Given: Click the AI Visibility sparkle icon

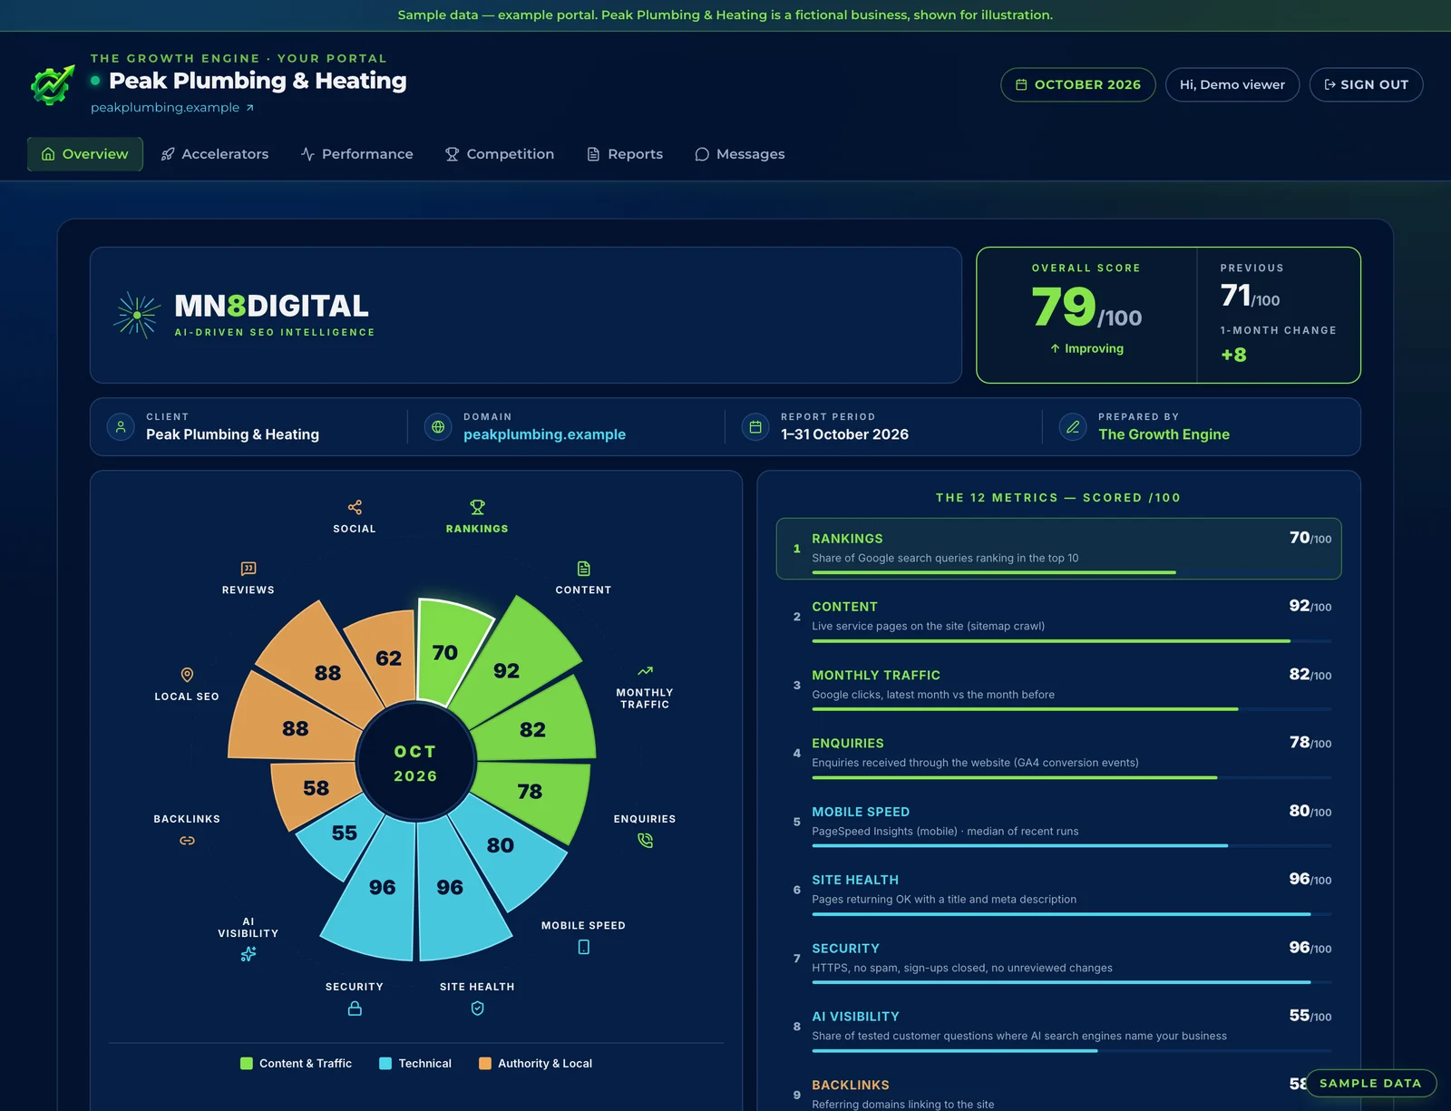Looking at the screenshot, I should point(248,954).
